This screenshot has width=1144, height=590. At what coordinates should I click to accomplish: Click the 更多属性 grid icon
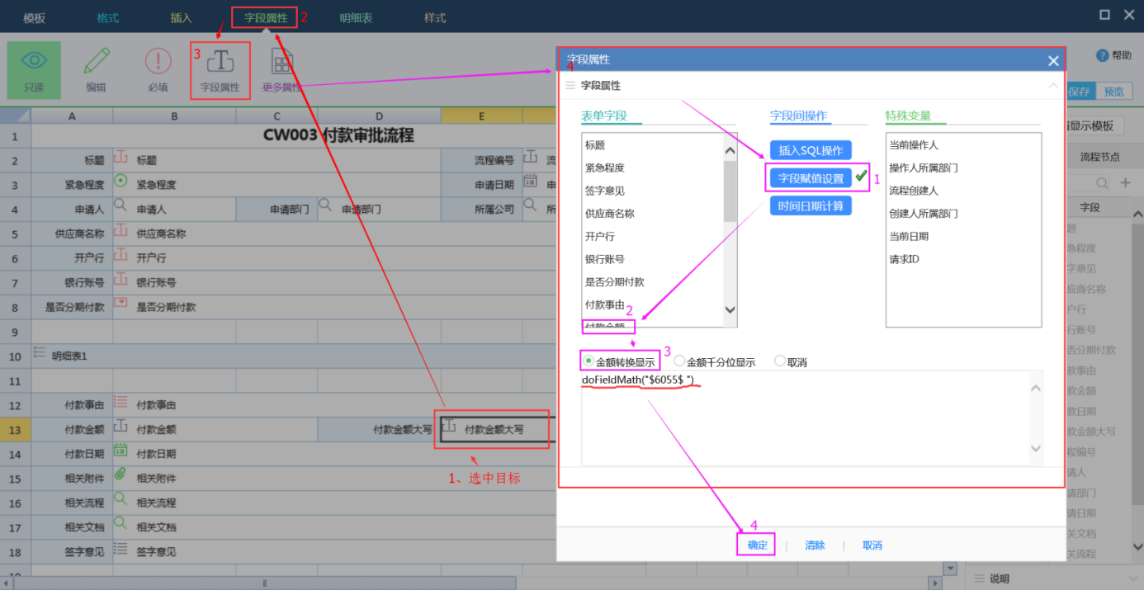tap(282, 62)
